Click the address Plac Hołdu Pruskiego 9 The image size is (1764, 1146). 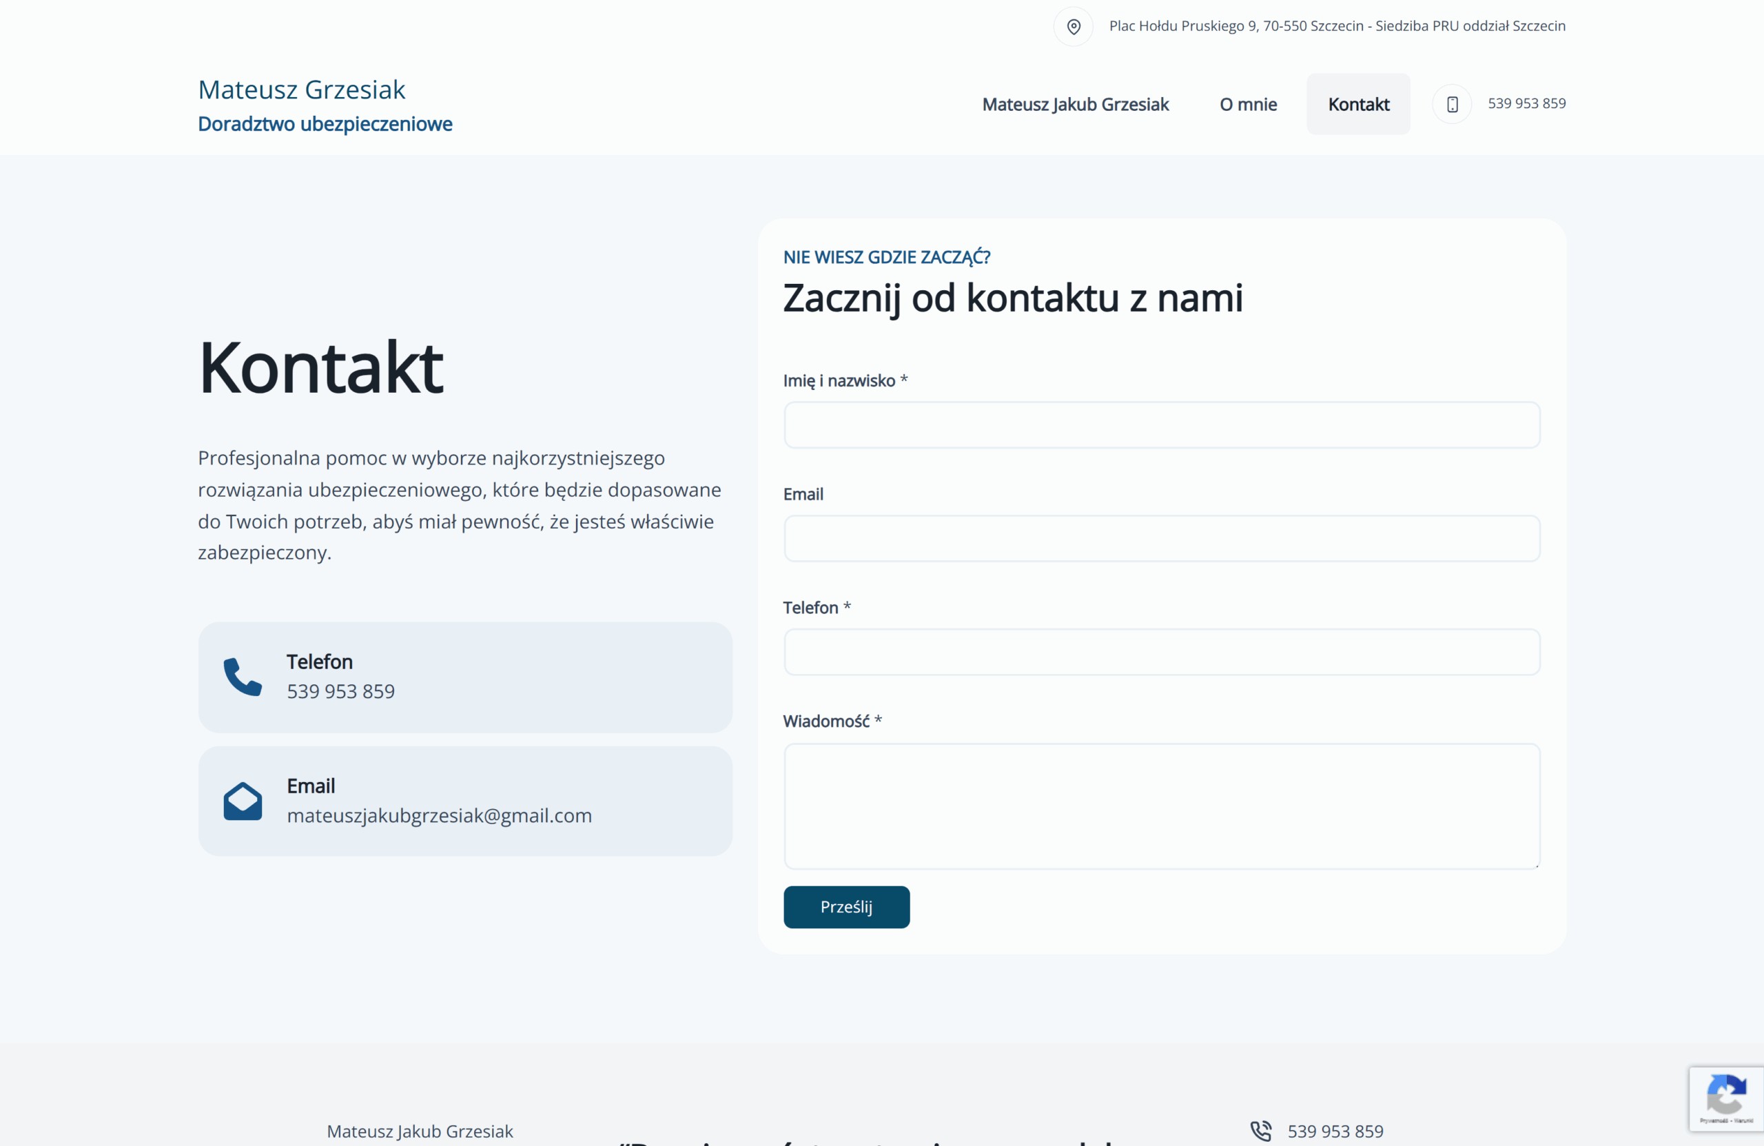coord(1336,25)
